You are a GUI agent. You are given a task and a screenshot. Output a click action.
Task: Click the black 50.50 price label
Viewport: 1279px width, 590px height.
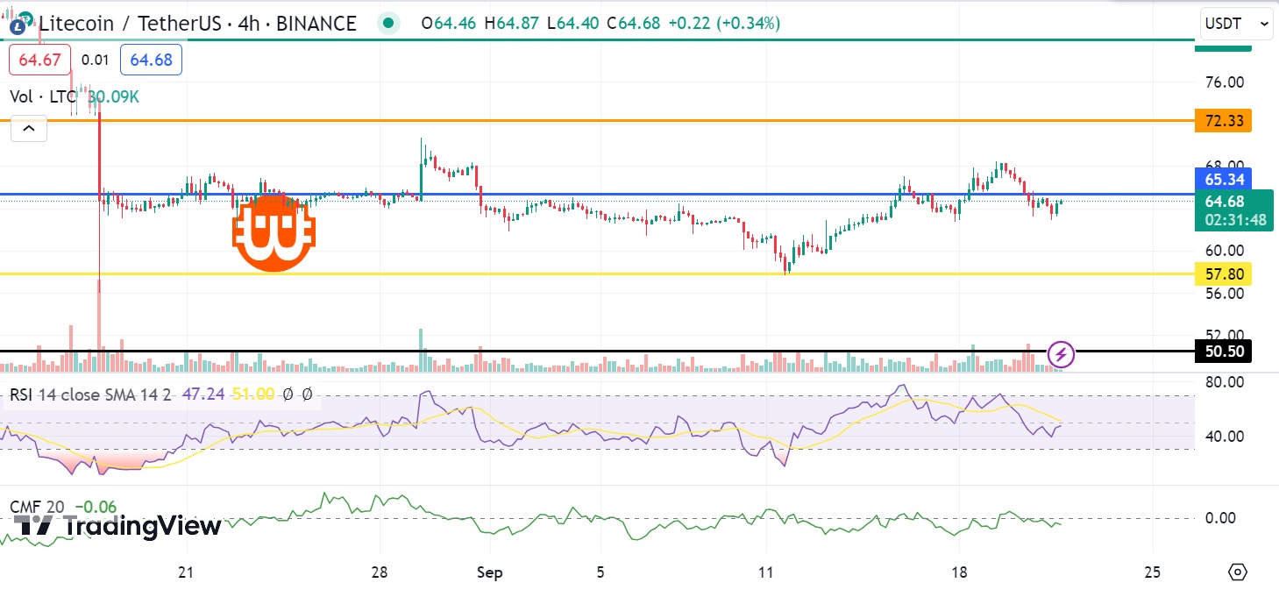pos(1223,352)
